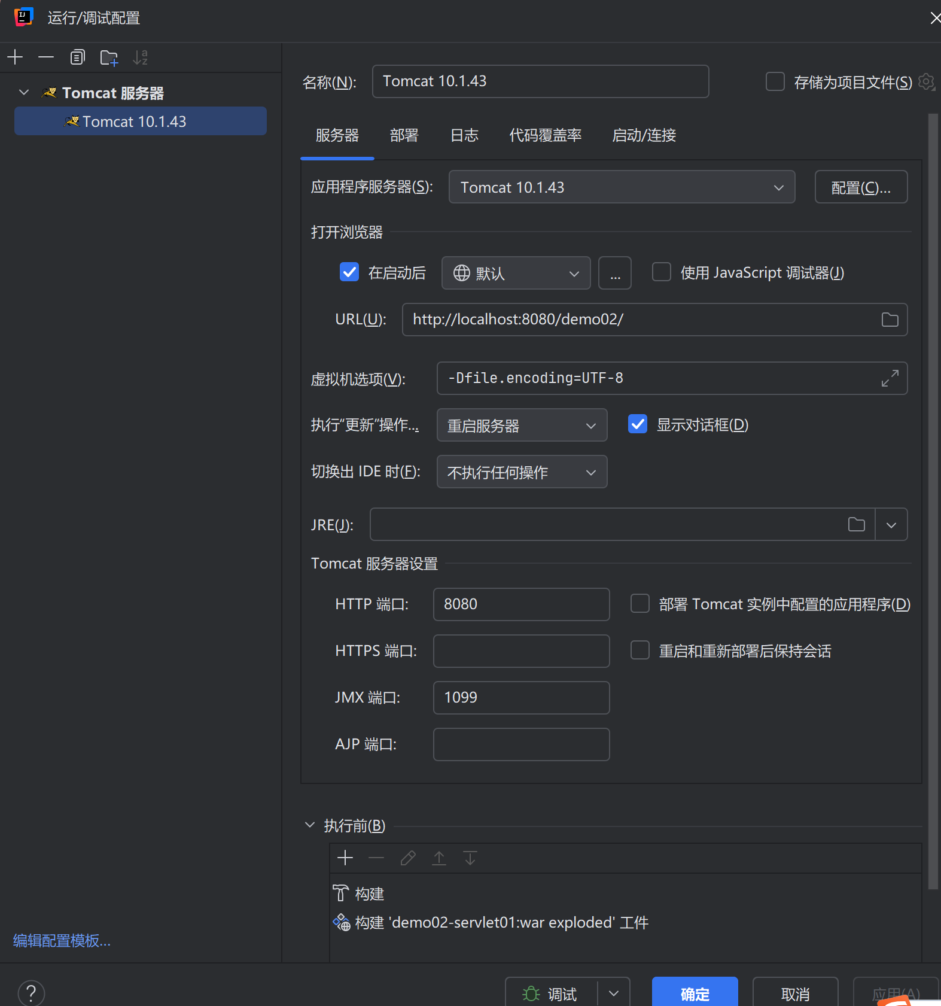Move before-launch task down

pos(470,858)
